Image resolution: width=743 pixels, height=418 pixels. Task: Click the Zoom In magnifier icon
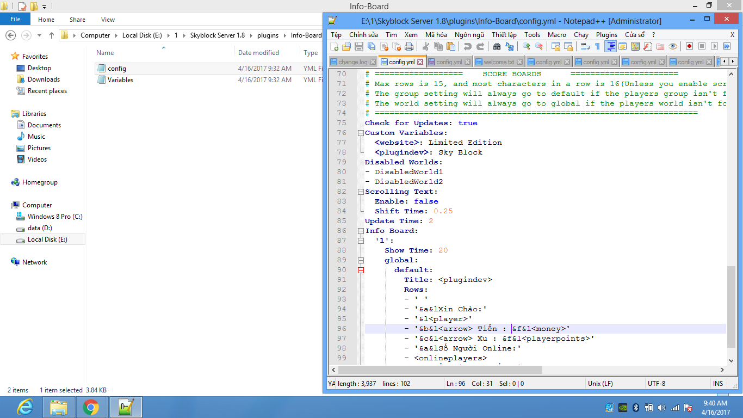526,47
